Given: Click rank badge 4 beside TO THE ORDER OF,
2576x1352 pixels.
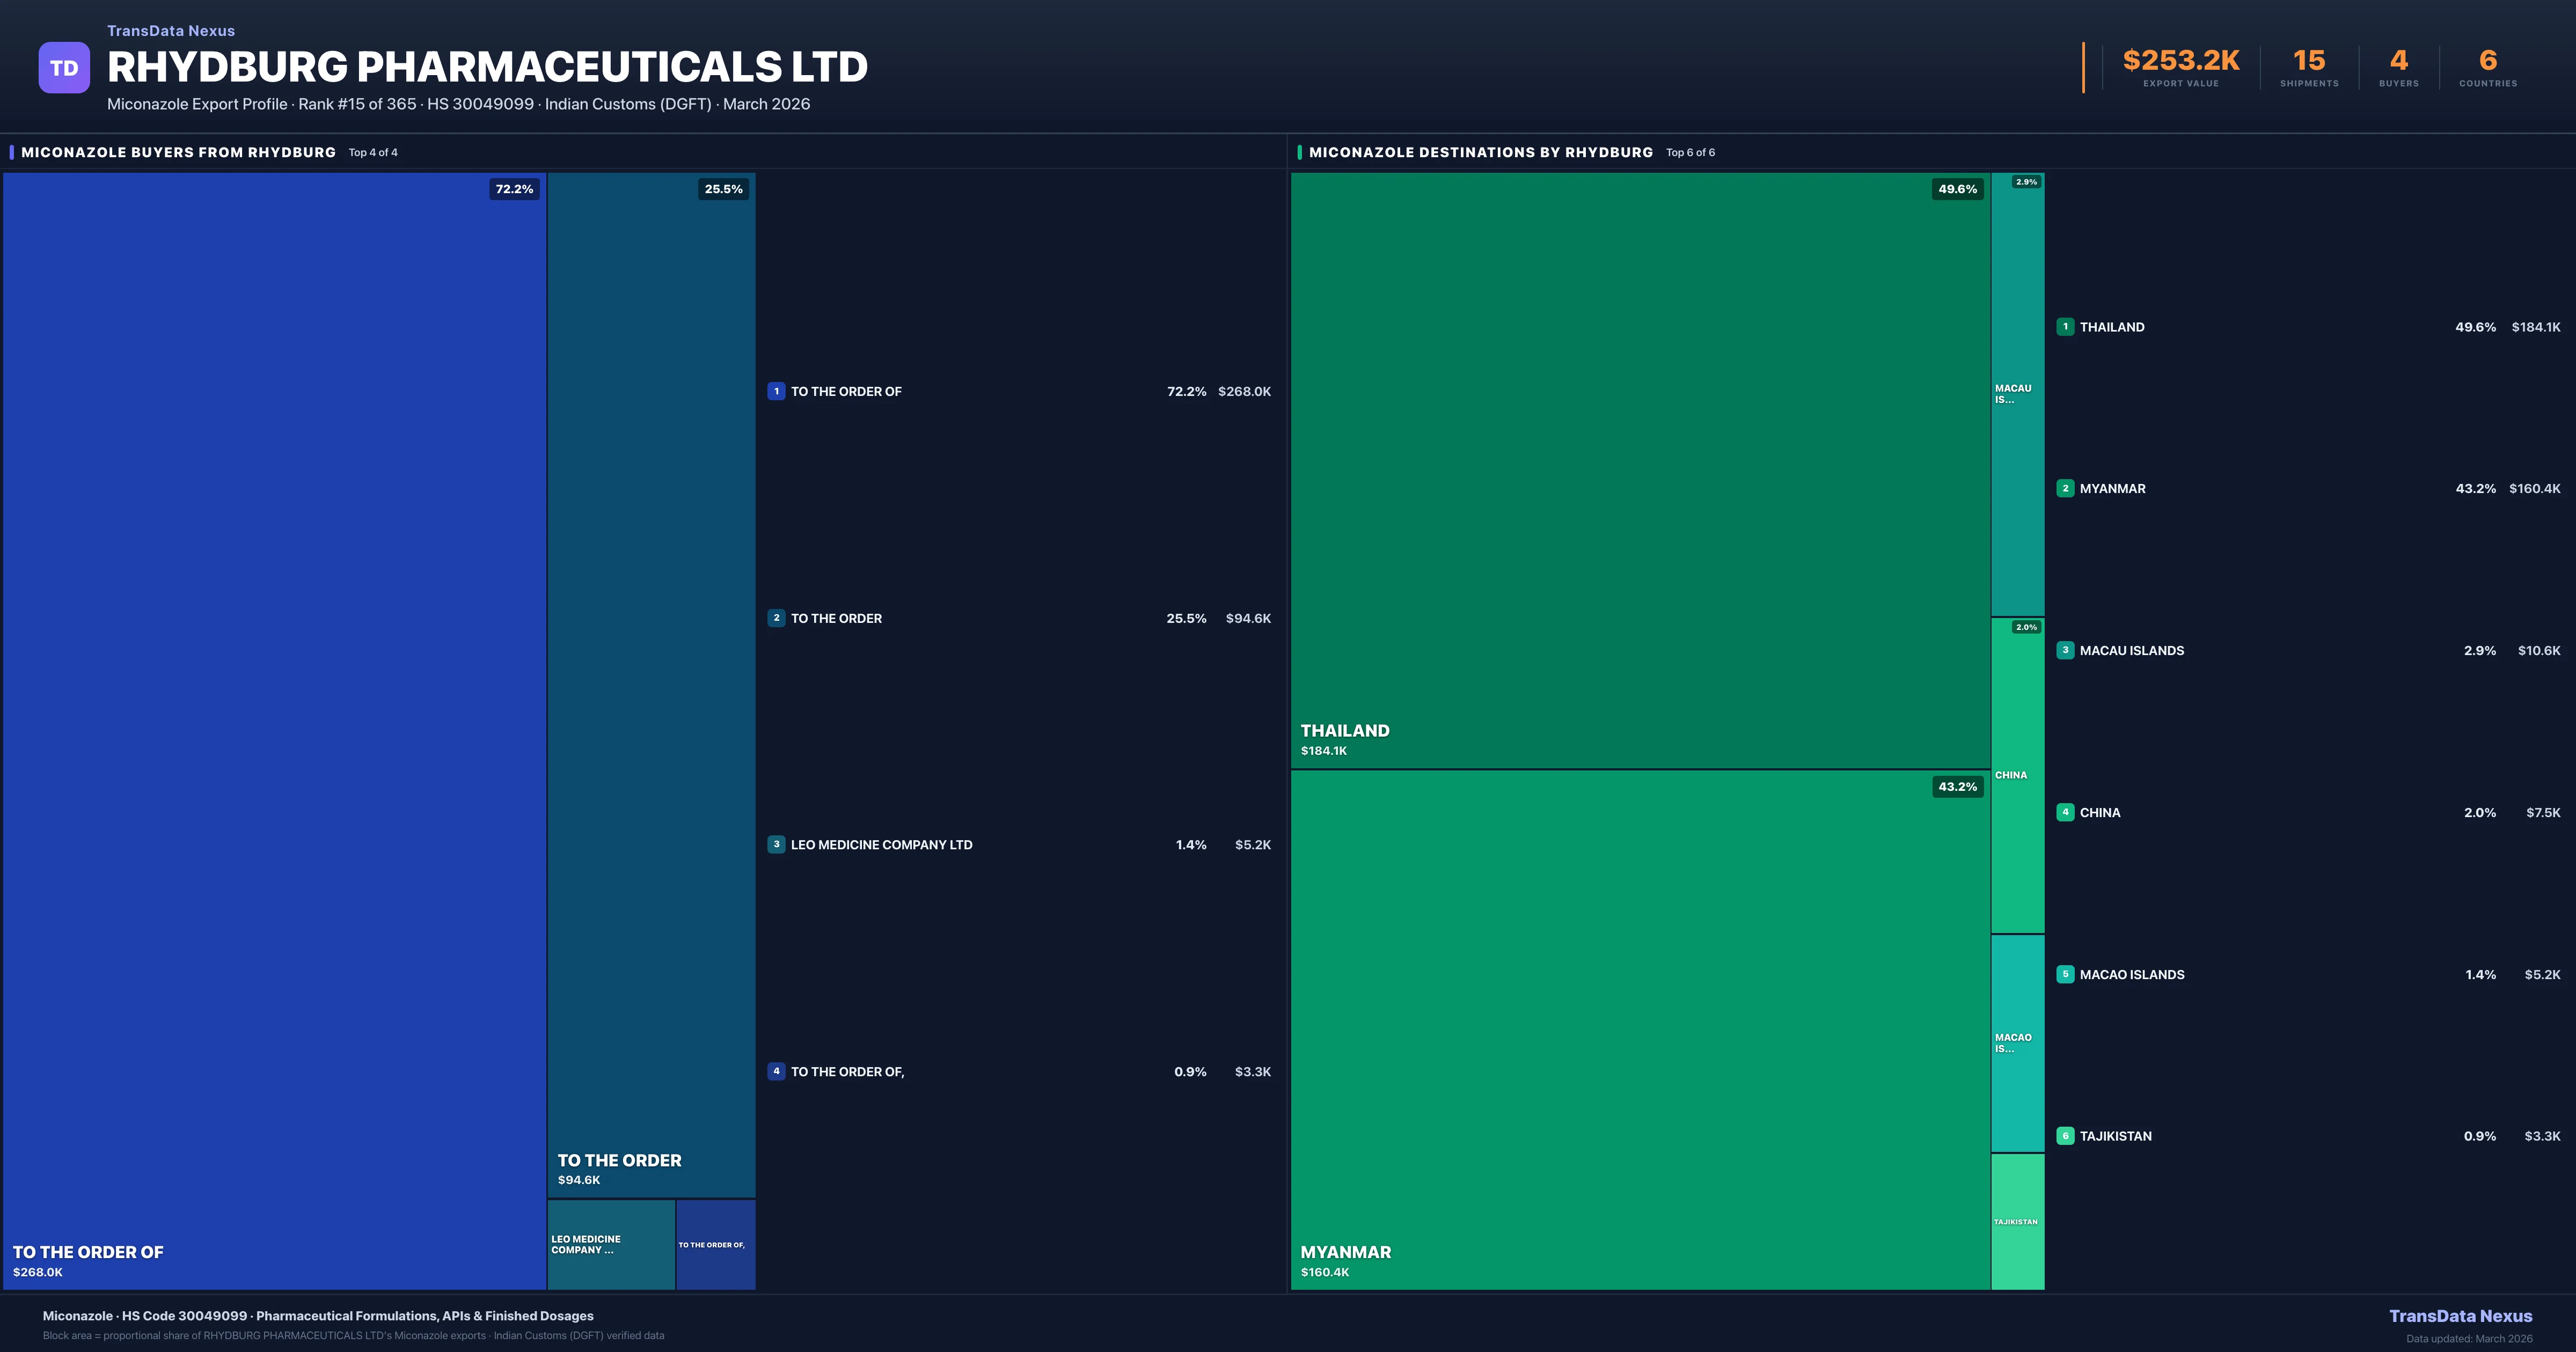Looking at the screenshot, I should point(776,1071).
